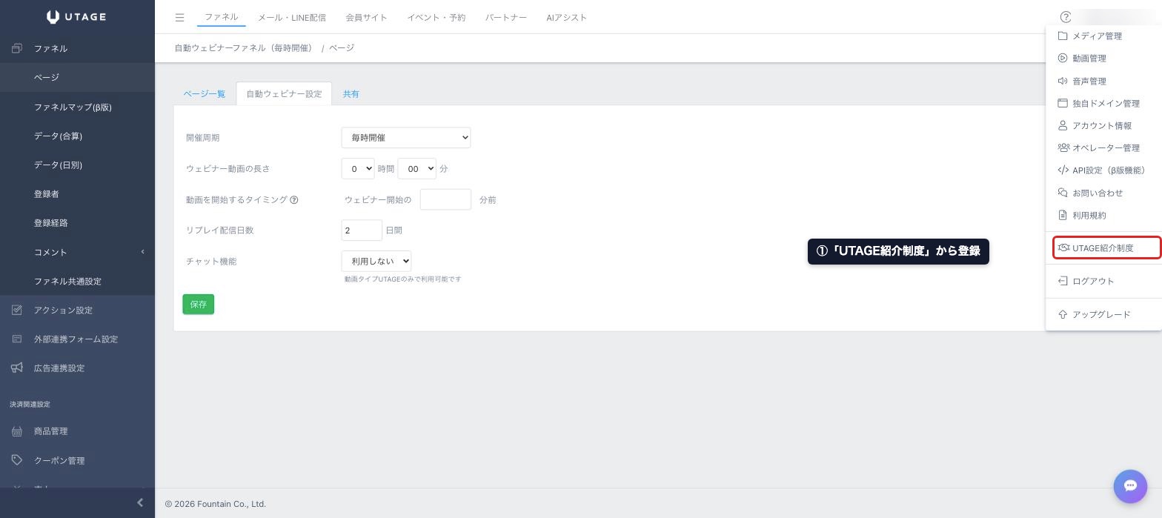Screen dimensions: 1162x518
Task: Open メール・LINE配信 in top navigation
Action: coord(292,17)
